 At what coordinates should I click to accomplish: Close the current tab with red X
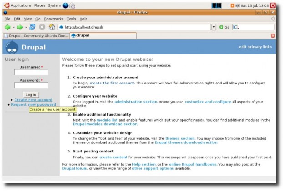pyautogui.click(x=273, y=35)
